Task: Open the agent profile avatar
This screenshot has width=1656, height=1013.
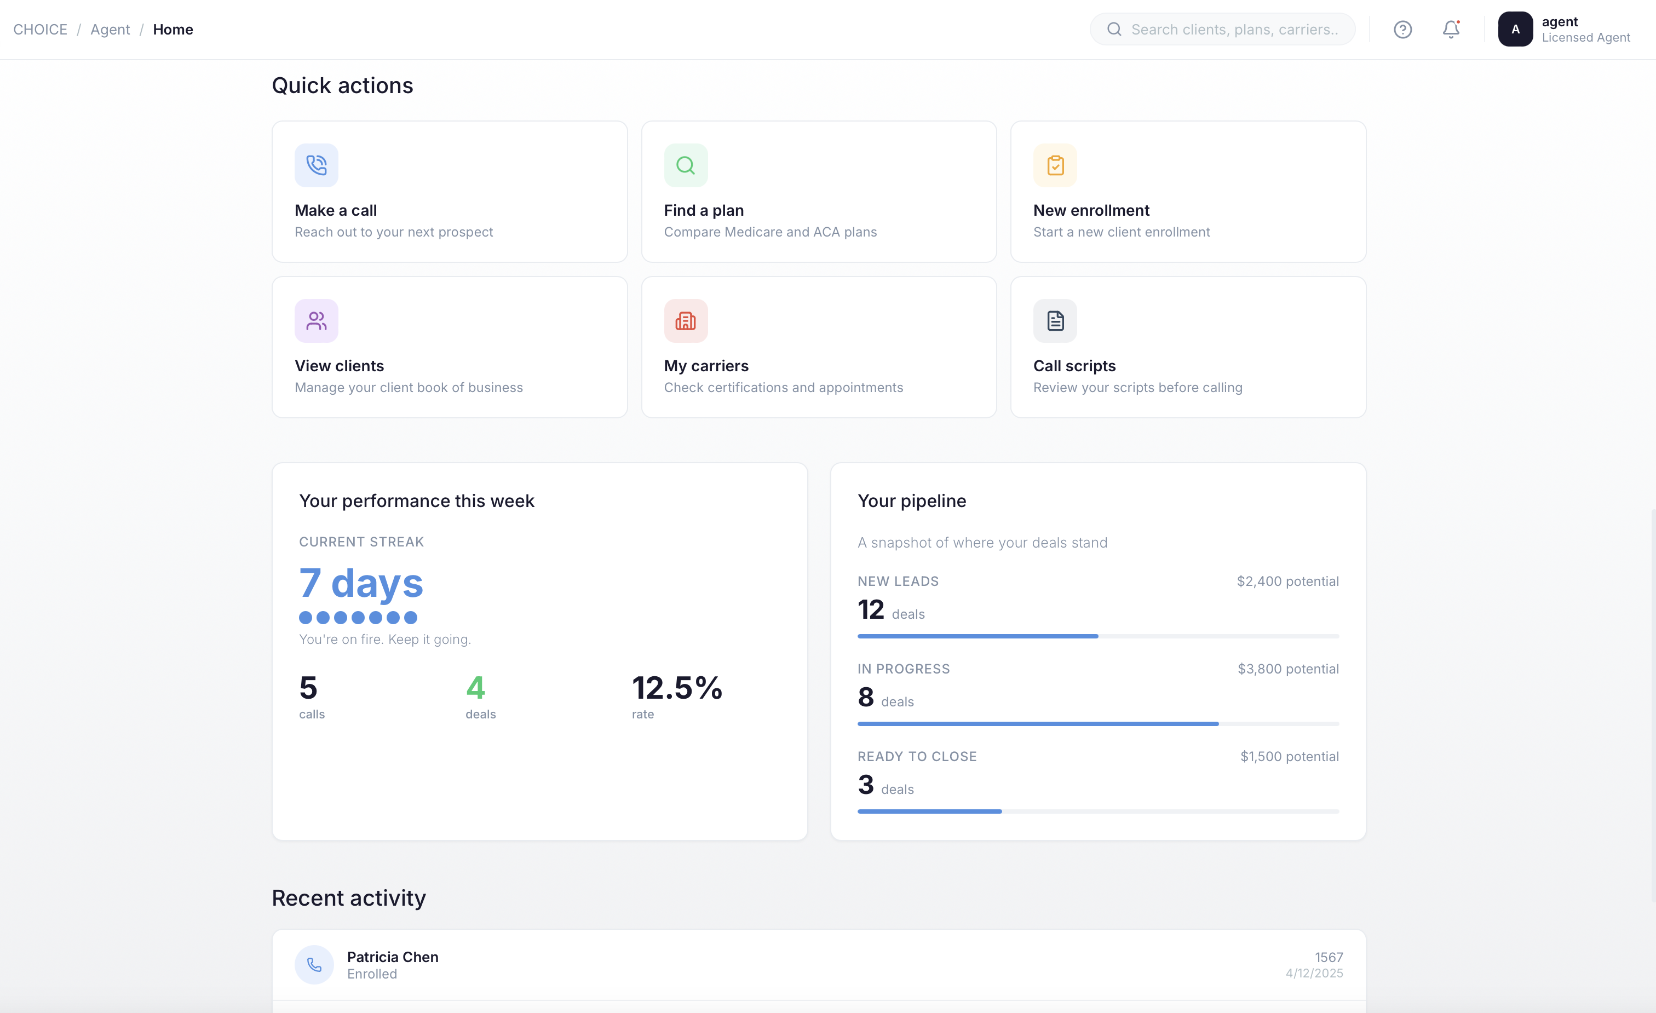Action: point(1515,30)
